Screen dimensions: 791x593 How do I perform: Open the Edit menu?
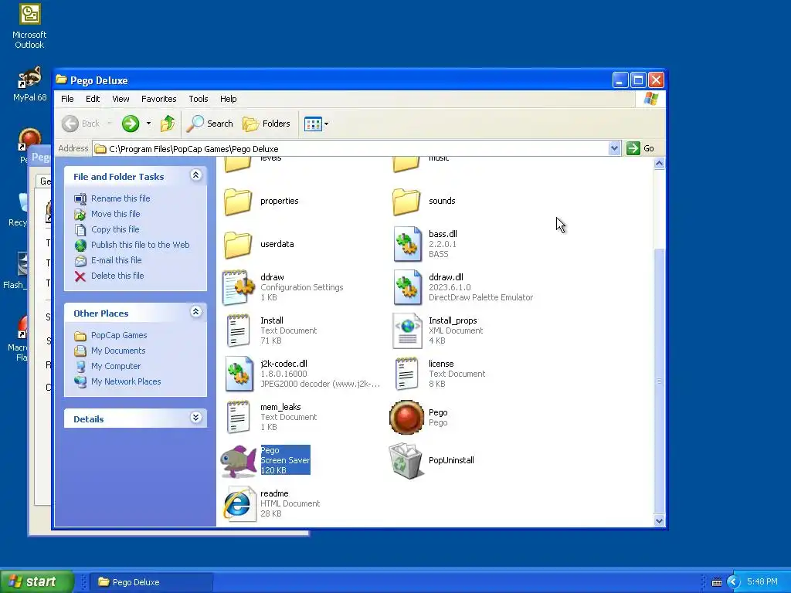click(93, 99)
